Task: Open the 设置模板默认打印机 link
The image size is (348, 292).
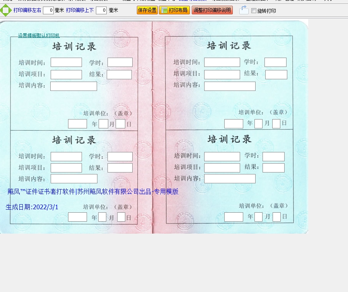Action: (x=39, y=36)
